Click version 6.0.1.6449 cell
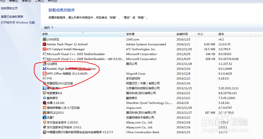Screen dimensions: 263x139 coord(225,68)
